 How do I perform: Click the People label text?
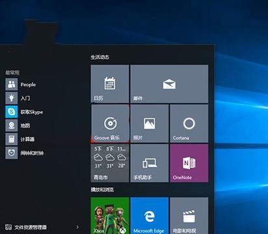point(28,84)
